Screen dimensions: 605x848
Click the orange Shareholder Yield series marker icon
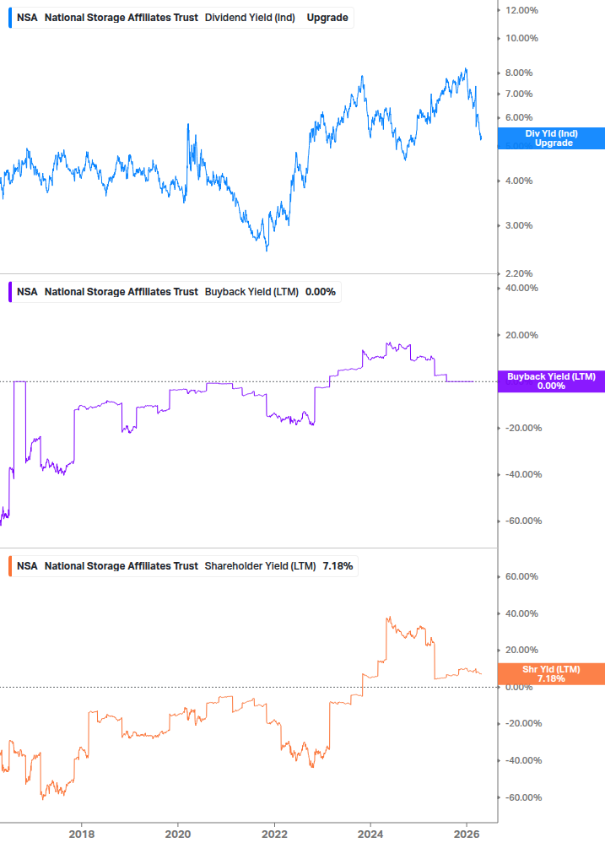tap(8, 565)
